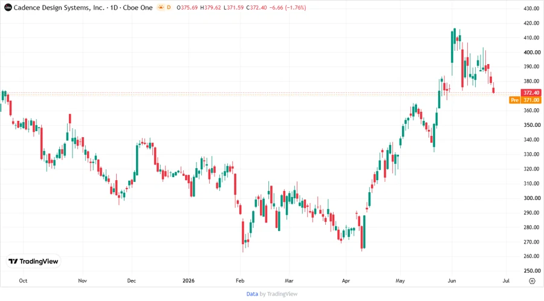This screenshot has width=544, height=301.
Task: Click the open value O375.69
Action: click(x=187, y=7)
